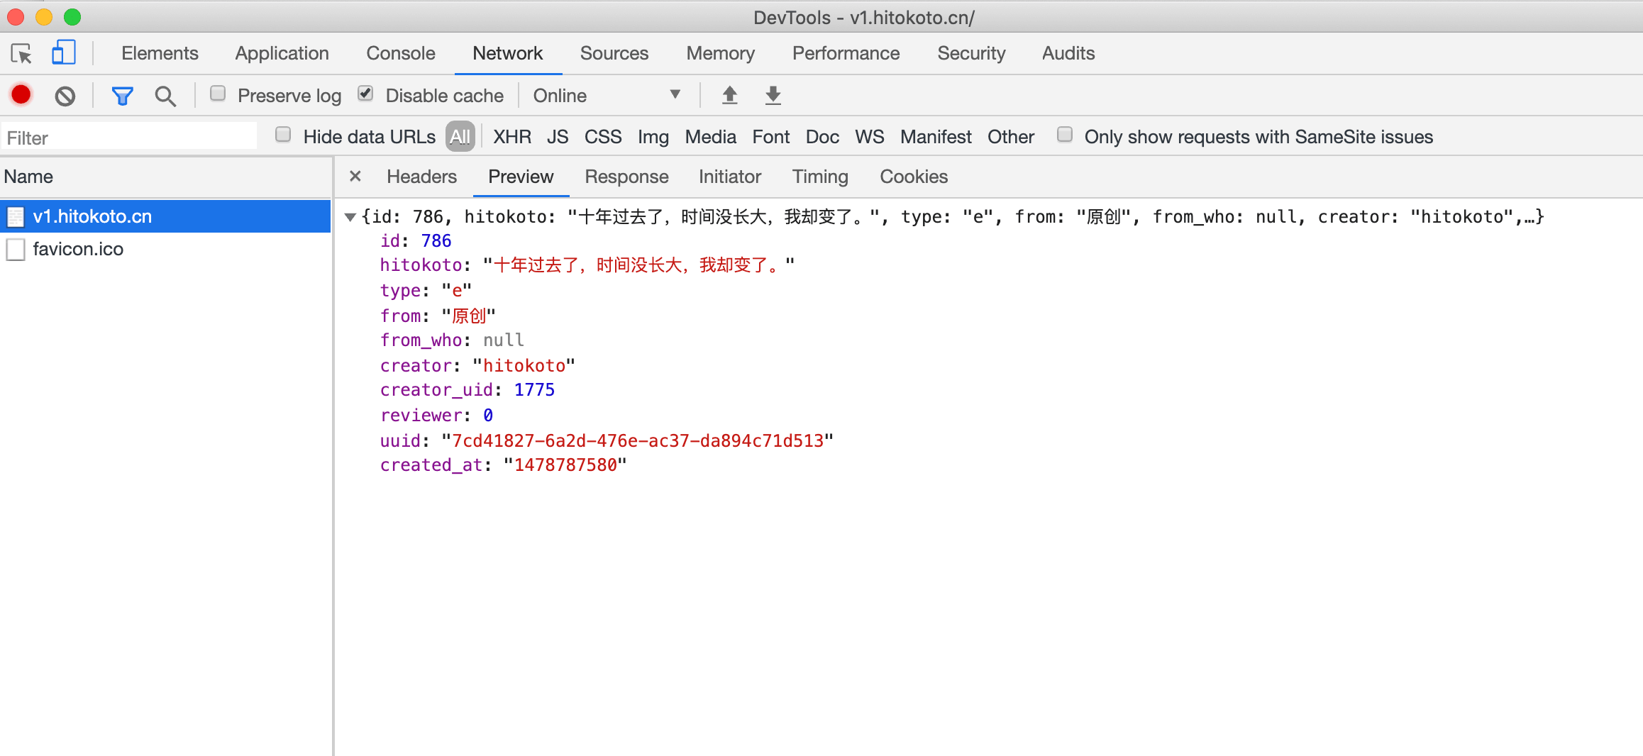1643x756 pixels.
Task: Go to the Console panel
Action: [x=401, y=53]
